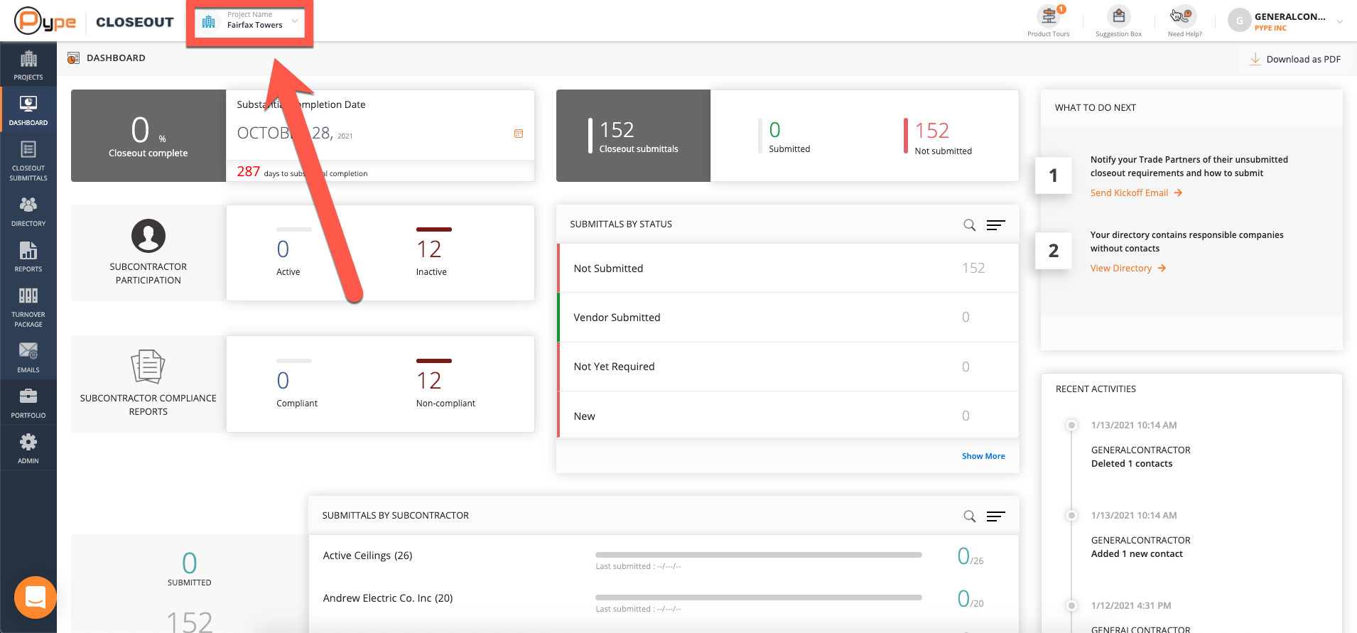
Task: Select the Not Yet Required row
Action: coord(788,367)
